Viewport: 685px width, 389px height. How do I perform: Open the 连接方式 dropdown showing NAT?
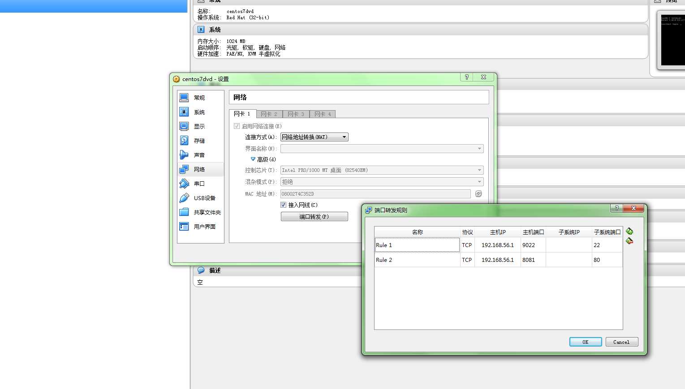(x=314, y=137)
